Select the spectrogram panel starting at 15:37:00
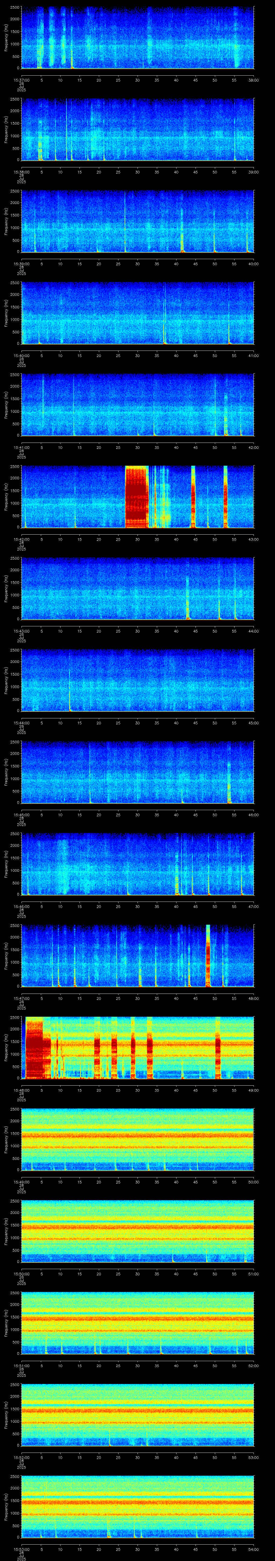The height and width of the screenshot is (1561, 275). (x=137, y=38)
